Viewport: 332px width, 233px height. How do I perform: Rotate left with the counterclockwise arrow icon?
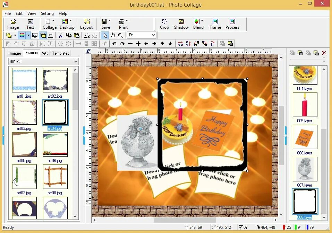point(114,44)
